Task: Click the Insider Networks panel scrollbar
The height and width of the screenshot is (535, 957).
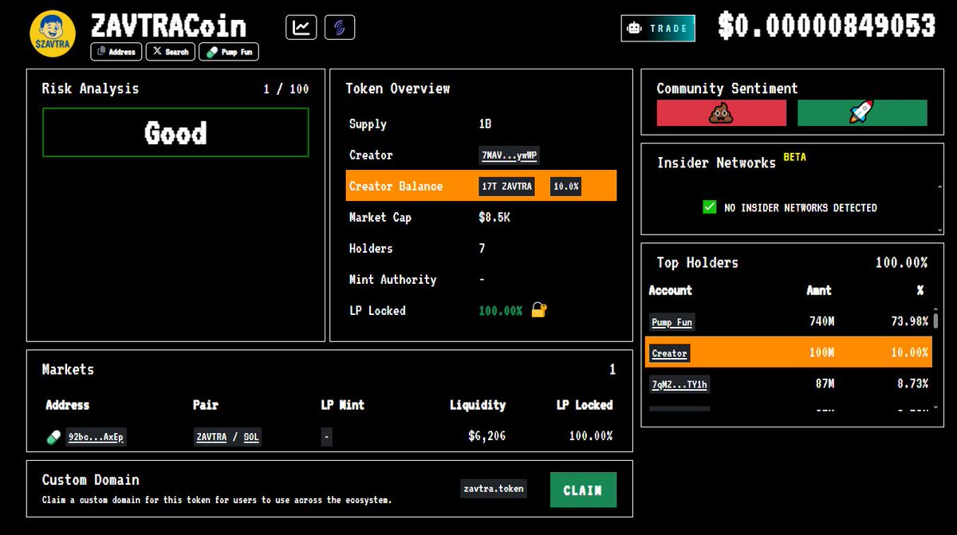Action: click(x=939, y=207)
